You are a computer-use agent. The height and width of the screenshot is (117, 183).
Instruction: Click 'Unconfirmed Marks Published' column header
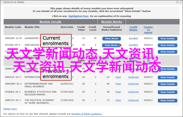(112, 28)
